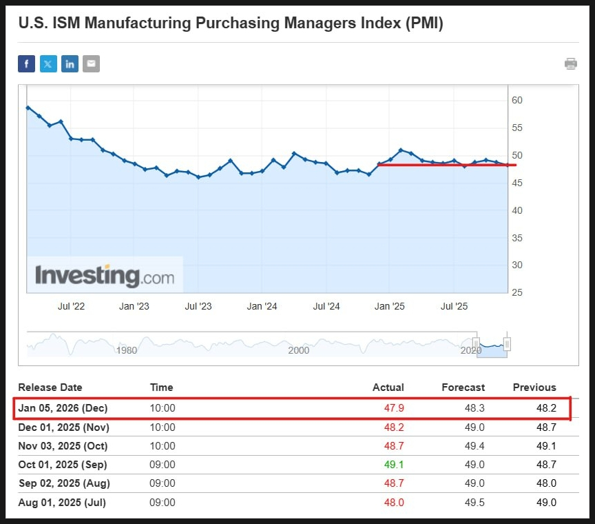The width and height of the screenshot is (595, 524).
Task: Click the LinkedIn share icon
Action: (70, 64)
